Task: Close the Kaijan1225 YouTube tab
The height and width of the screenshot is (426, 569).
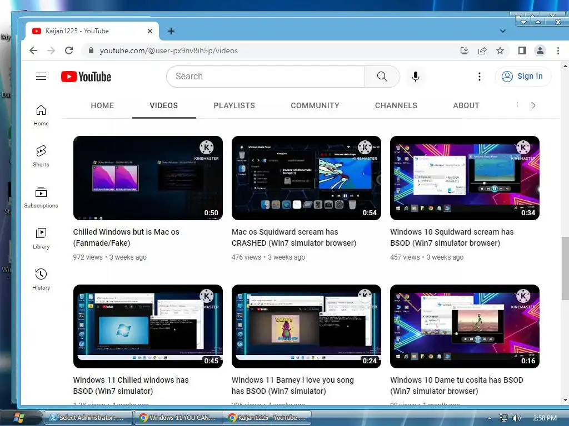Action: click(x=150, y=31)
